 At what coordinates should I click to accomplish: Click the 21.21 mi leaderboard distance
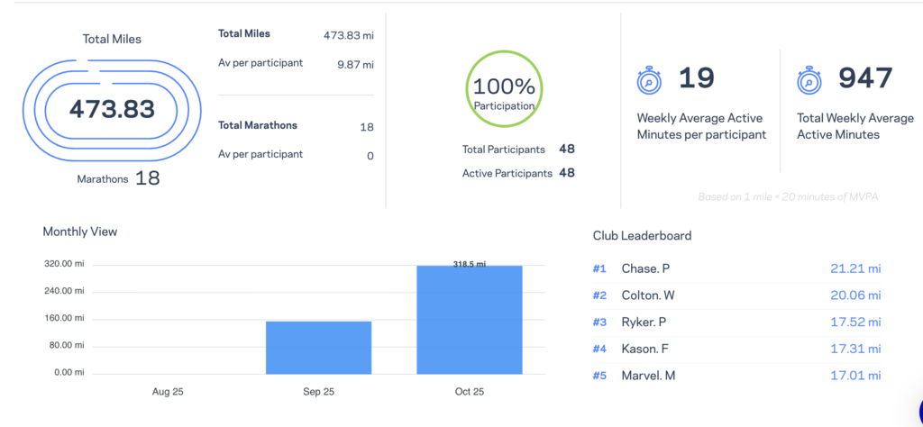pyautogui.click(x=854, y=268)
